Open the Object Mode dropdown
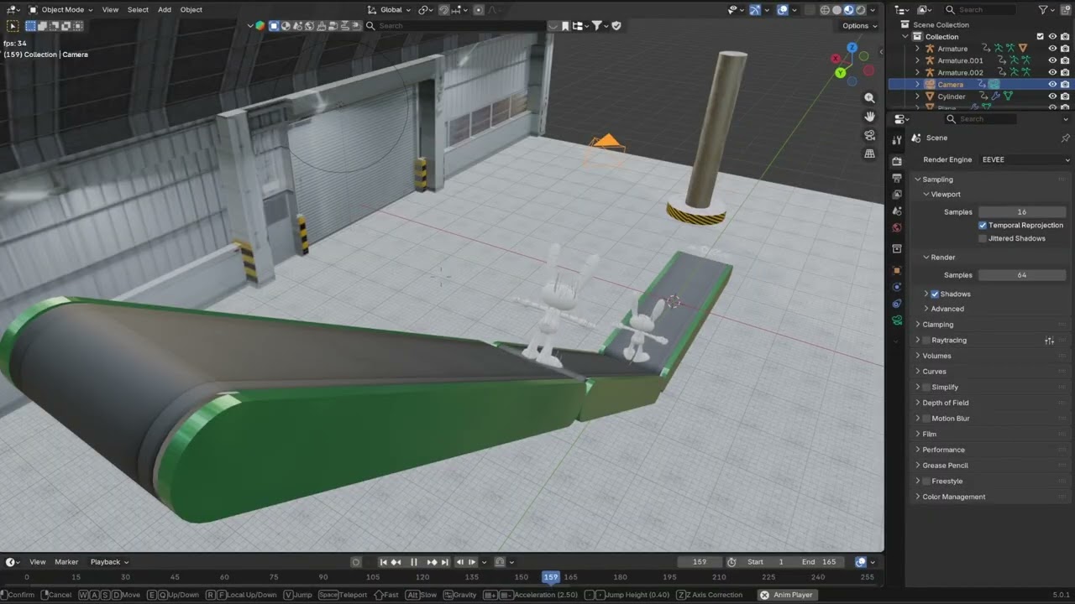The height and width of the screenshot is (604, 1075). point(61,10)
